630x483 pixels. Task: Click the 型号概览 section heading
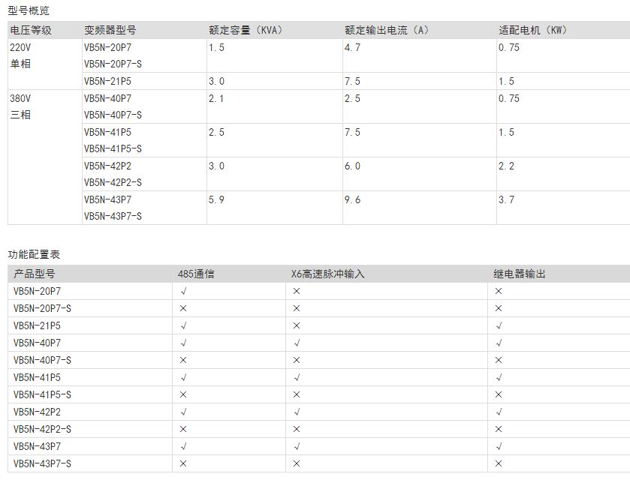click(x=30, y=11)
